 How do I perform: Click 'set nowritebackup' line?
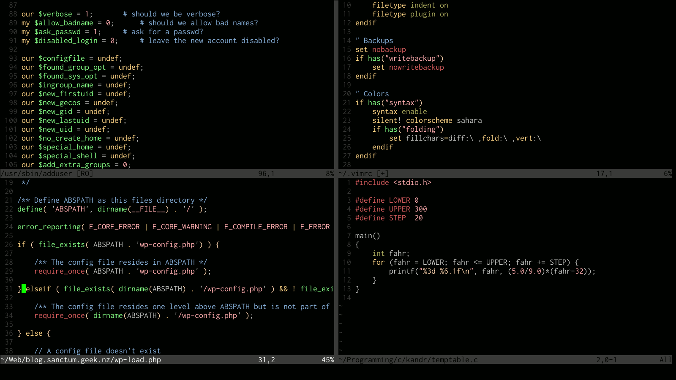pos(408,67)
